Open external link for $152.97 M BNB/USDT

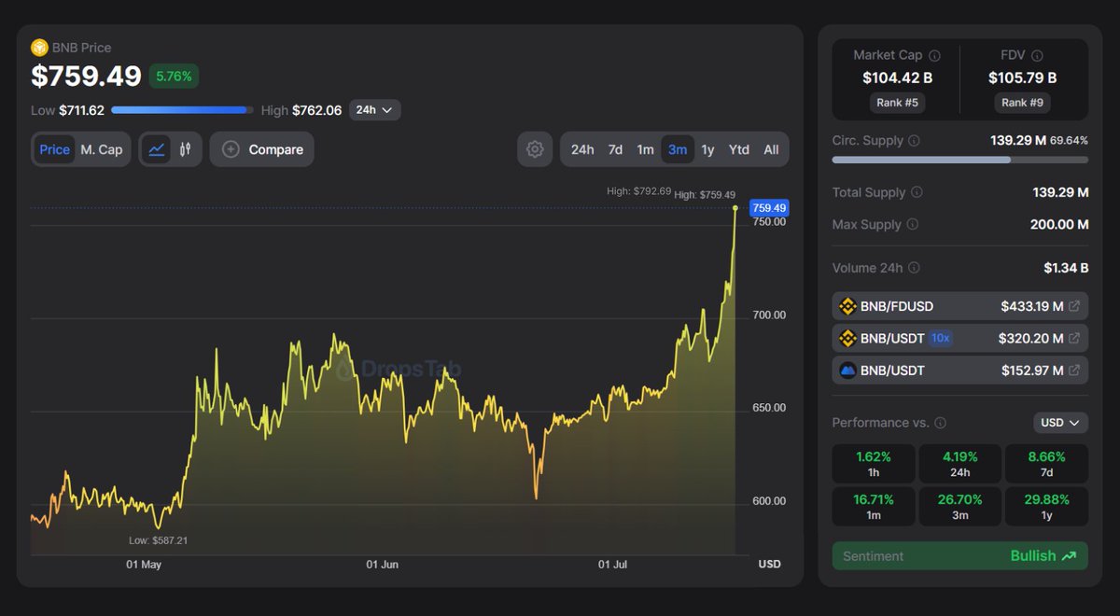click(x=1074, y=371)
